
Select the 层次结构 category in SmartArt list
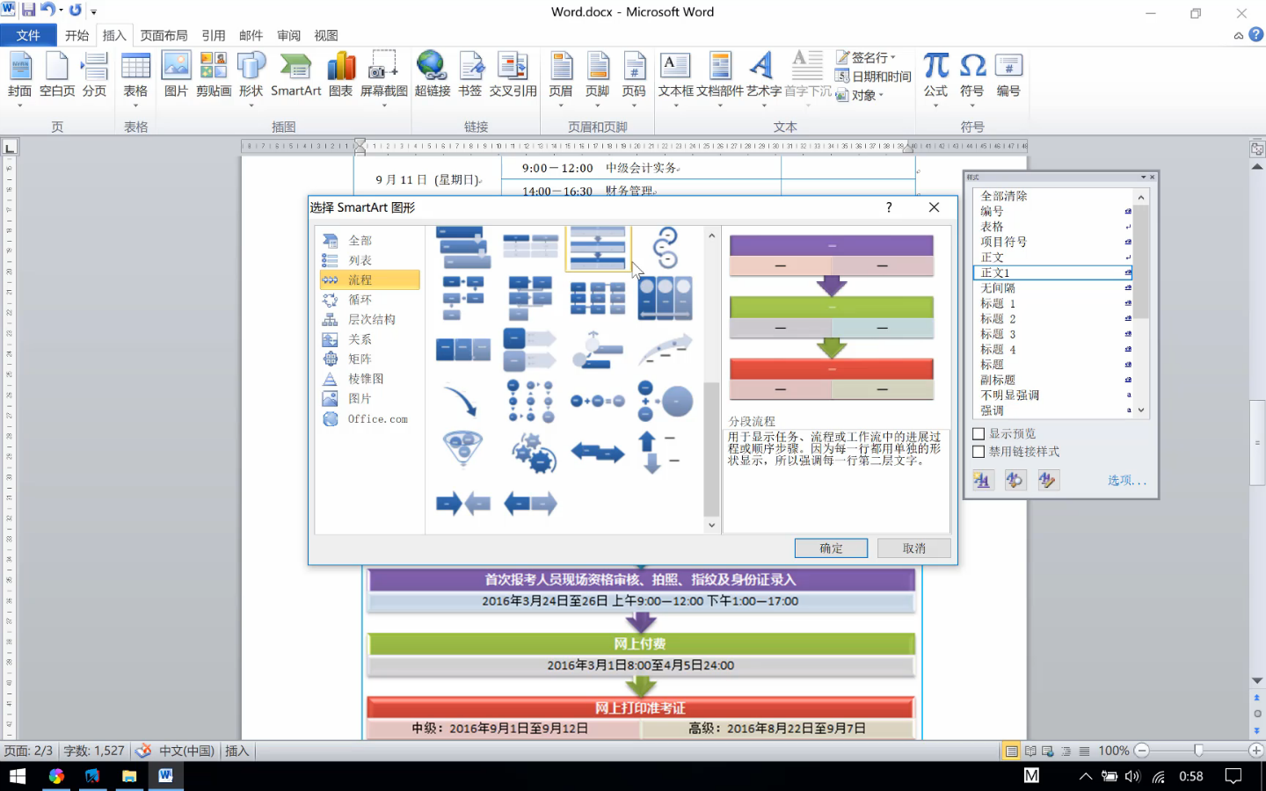click(x=370, y=319)
